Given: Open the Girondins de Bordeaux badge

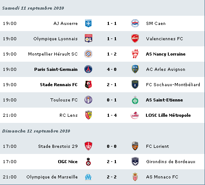Looking at the screenshot, I should point(135,161).
